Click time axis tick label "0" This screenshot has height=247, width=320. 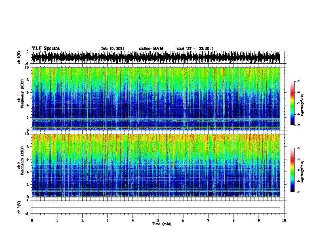coord(32,220)
